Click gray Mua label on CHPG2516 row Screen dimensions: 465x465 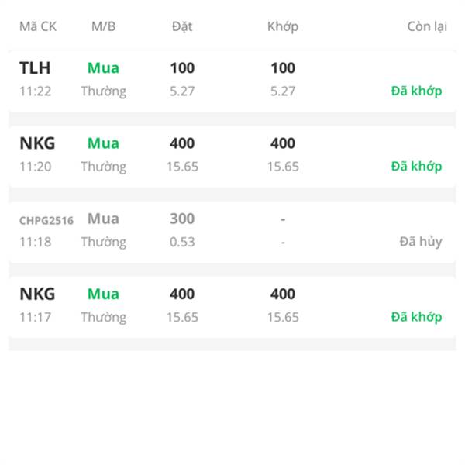click(x=104, y=219)
